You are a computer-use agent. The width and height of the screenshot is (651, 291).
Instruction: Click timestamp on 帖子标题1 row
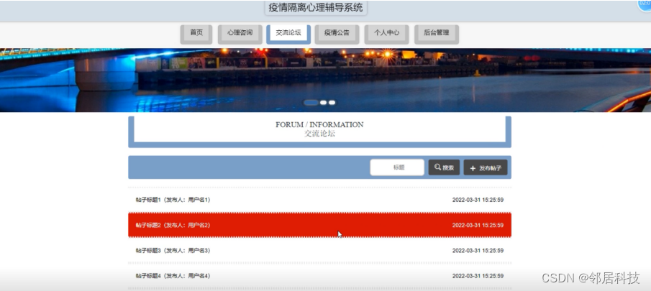[x=478, y=200]
